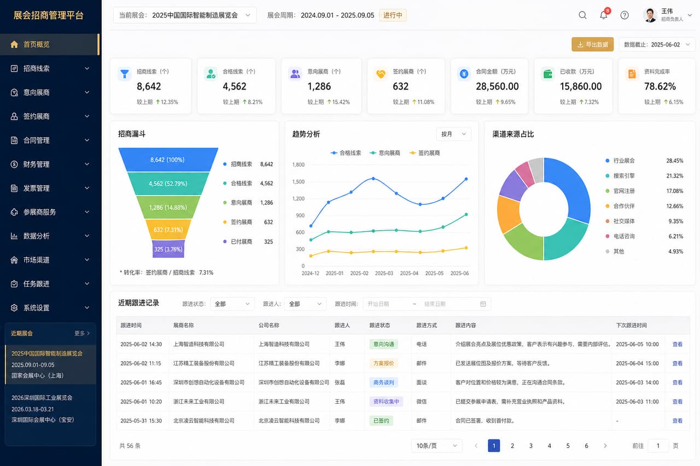Select 首页概览 in the sidebar

coord(50,44)
